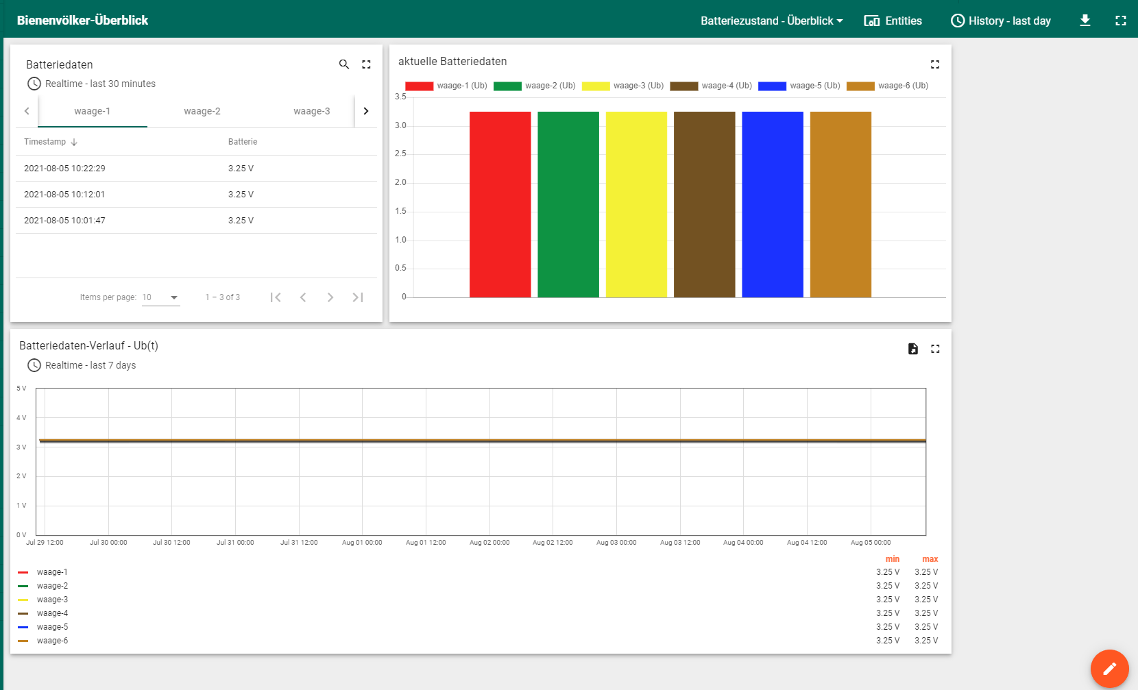The image size is (1138, 690).
Task: Open the Items per page dropdown
Action: 160,297
